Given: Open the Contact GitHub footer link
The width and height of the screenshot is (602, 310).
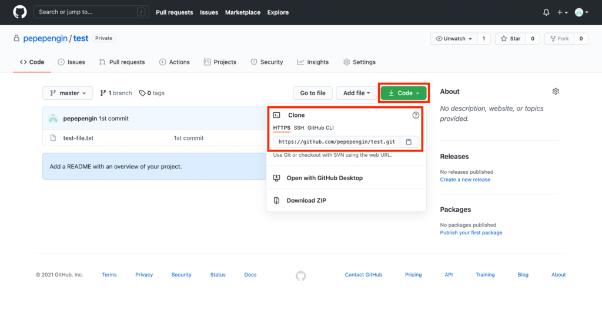Looking at the screenshot, I should tap(363, 275).
